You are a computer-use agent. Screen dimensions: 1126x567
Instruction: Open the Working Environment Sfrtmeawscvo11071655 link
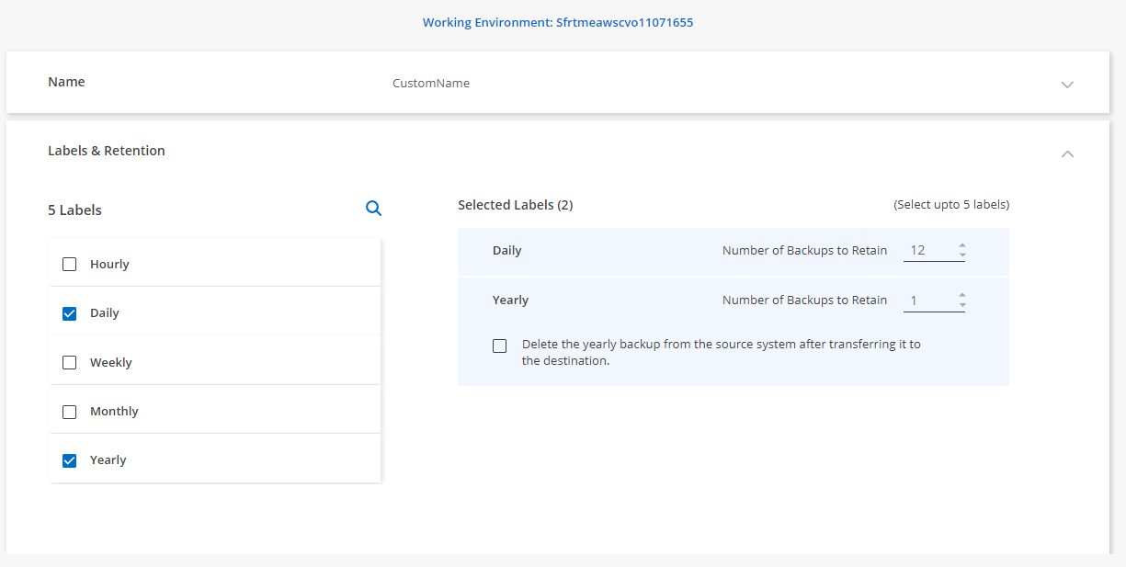tap(557, 22)
